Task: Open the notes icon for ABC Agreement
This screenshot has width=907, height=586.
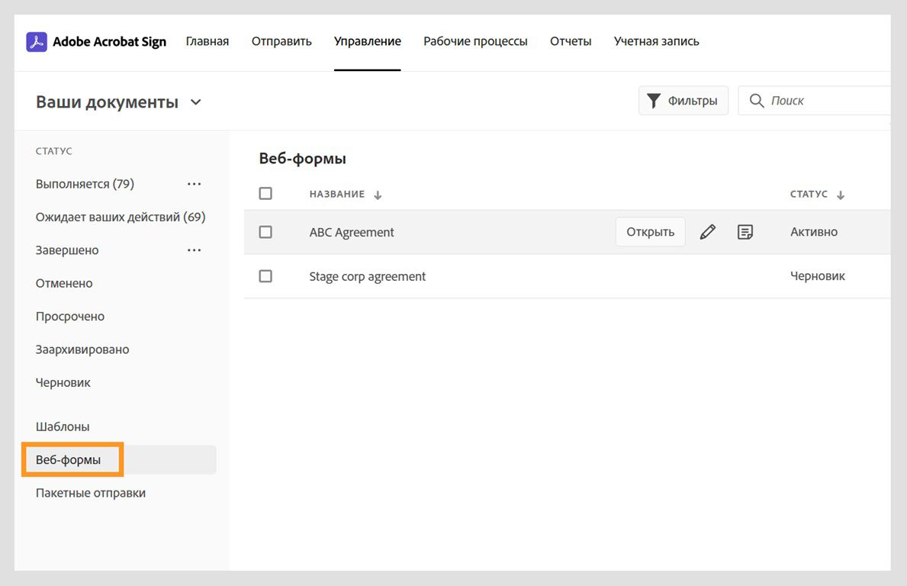Action: pos(745,232)
